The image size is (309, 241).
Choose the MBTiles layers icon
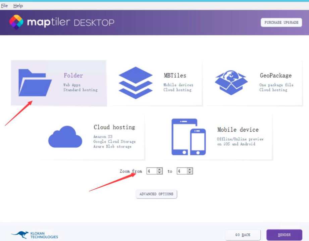[x=136, y=83]
